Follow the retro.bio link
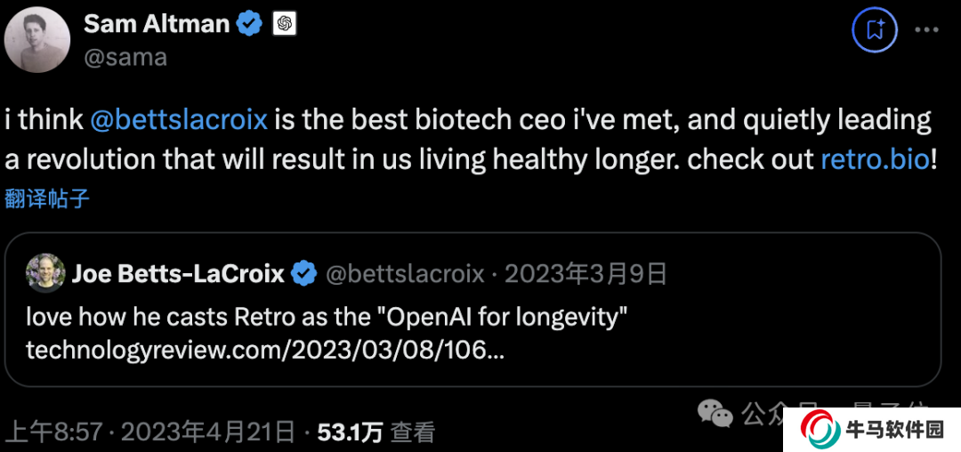Screen dimensions: 961x452 pos(875,160)
